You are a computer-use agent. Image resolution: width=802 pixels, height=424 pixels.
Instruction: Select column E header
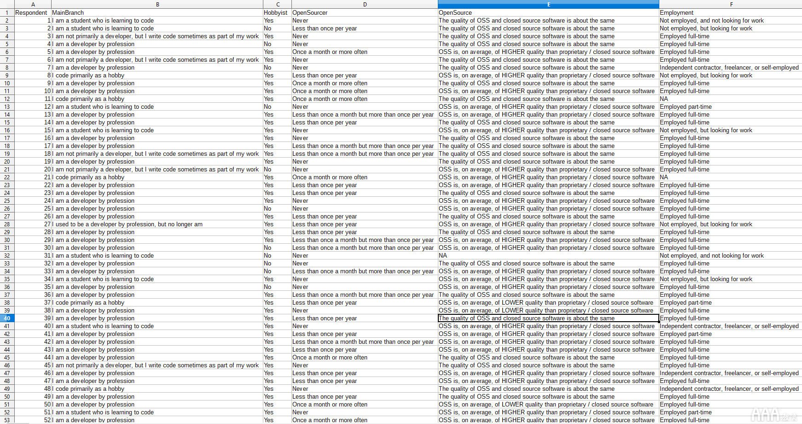(x=548, y=4)
